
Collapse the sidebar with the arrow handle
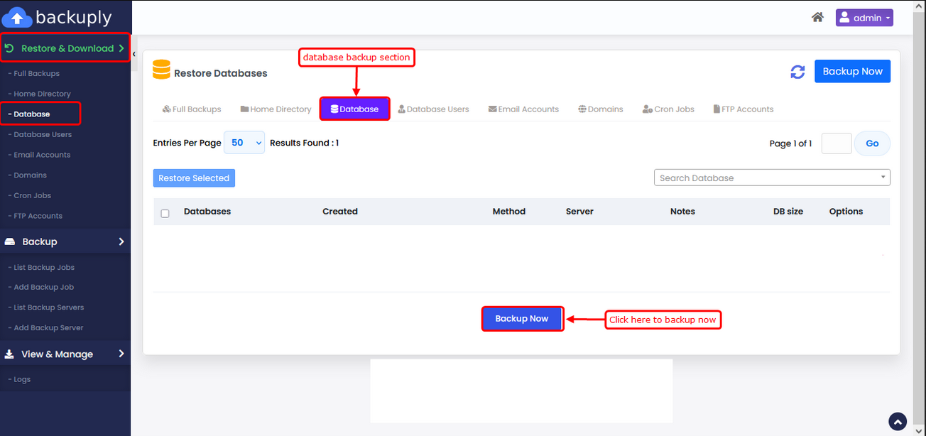click(134, 54)
